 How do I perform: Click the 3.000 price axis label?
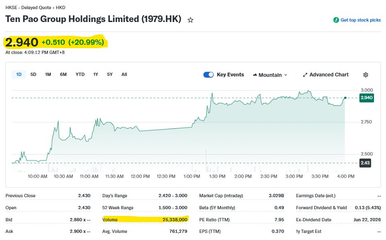(366, 90)
